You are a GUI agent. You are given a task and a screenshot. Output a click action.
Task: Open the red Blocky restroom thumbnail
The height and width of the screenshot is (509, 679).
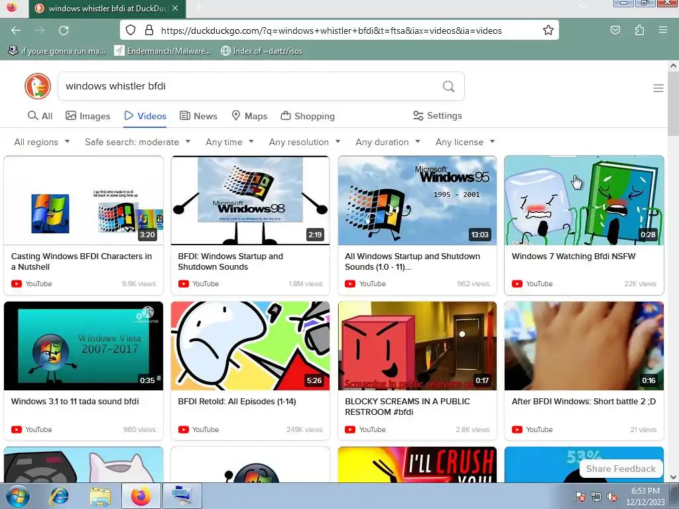417,346
